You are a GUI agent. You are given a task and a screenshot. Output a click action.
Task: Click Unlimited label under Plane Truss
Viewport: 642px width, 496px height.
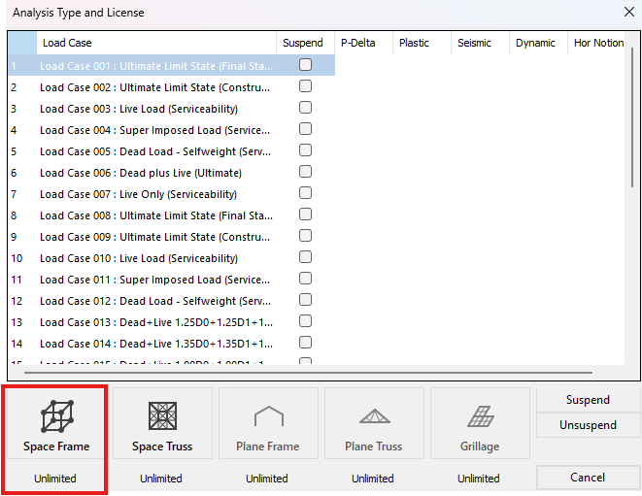tap(373, 478)
